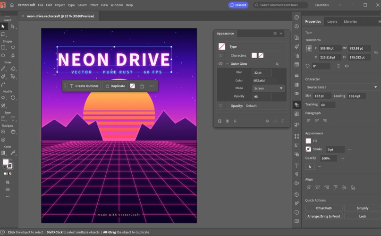381x236 pixels.
Task: Select the Direct Selection tool
Action: click(x=13, y=26)
